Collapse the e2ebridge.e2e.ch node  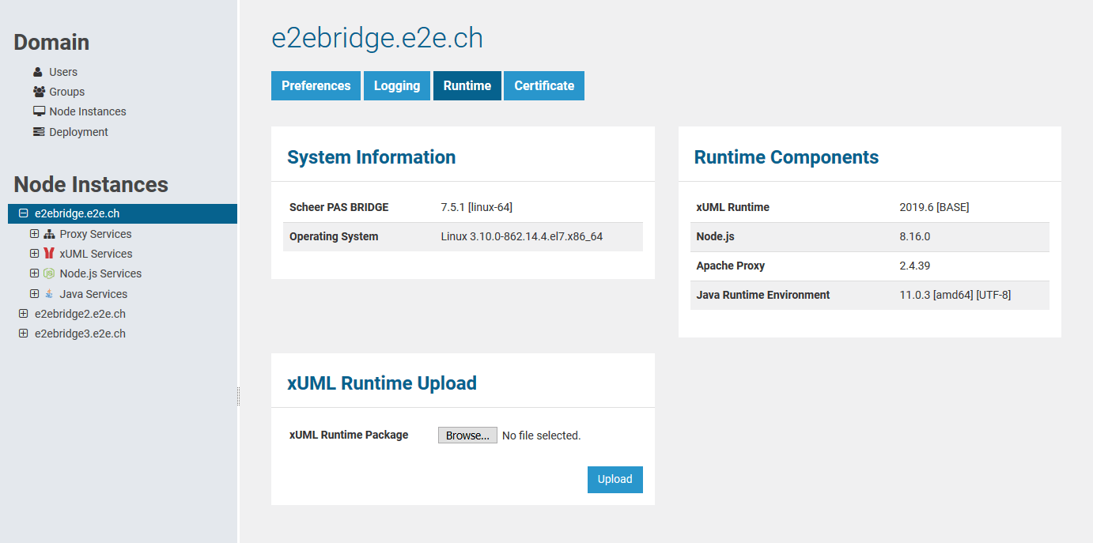coord(23,213)
